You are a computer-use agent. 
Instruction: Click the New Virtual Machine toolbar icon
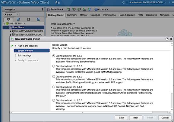pos(79,9)
